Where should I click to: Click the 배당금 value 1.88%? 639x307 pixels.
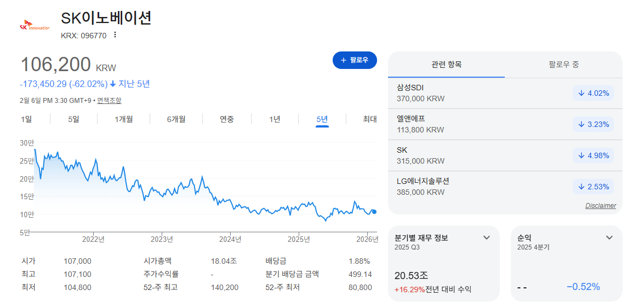359,261
